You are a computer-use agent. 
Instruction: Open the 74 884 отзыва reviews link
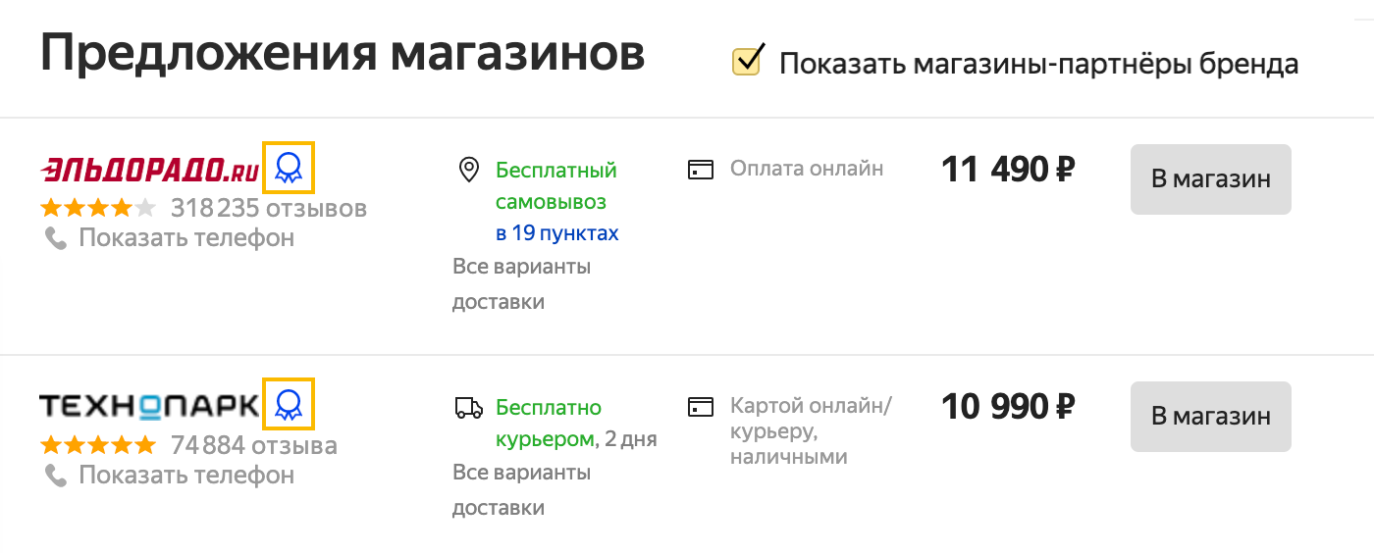(x=254, y=445)
